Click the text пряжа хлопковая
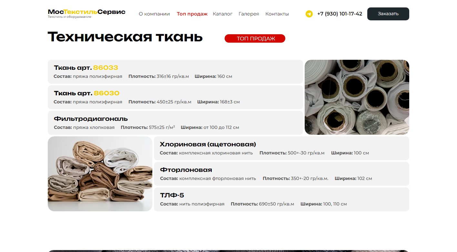Screen dimensions: 457x252 (x=94, y=128)
